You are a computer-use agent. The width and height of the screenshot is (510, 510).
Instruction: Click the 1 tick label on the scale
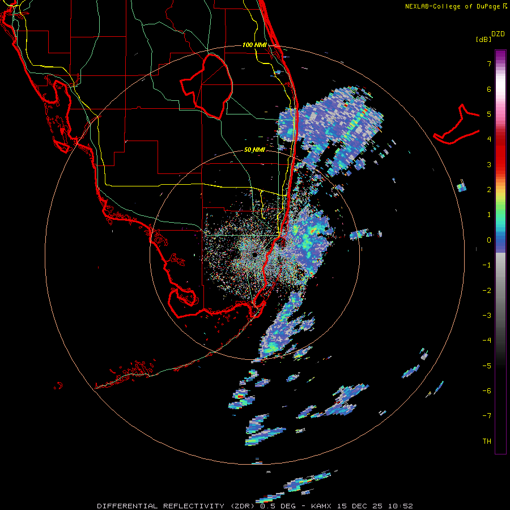(x=489, y=215)
